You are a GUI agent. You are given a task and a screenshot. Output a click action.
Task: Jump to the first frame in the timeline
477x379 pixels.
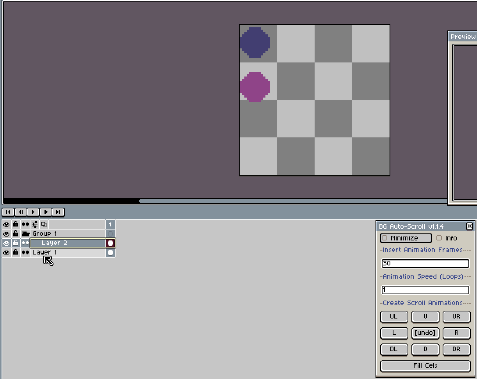8,212
